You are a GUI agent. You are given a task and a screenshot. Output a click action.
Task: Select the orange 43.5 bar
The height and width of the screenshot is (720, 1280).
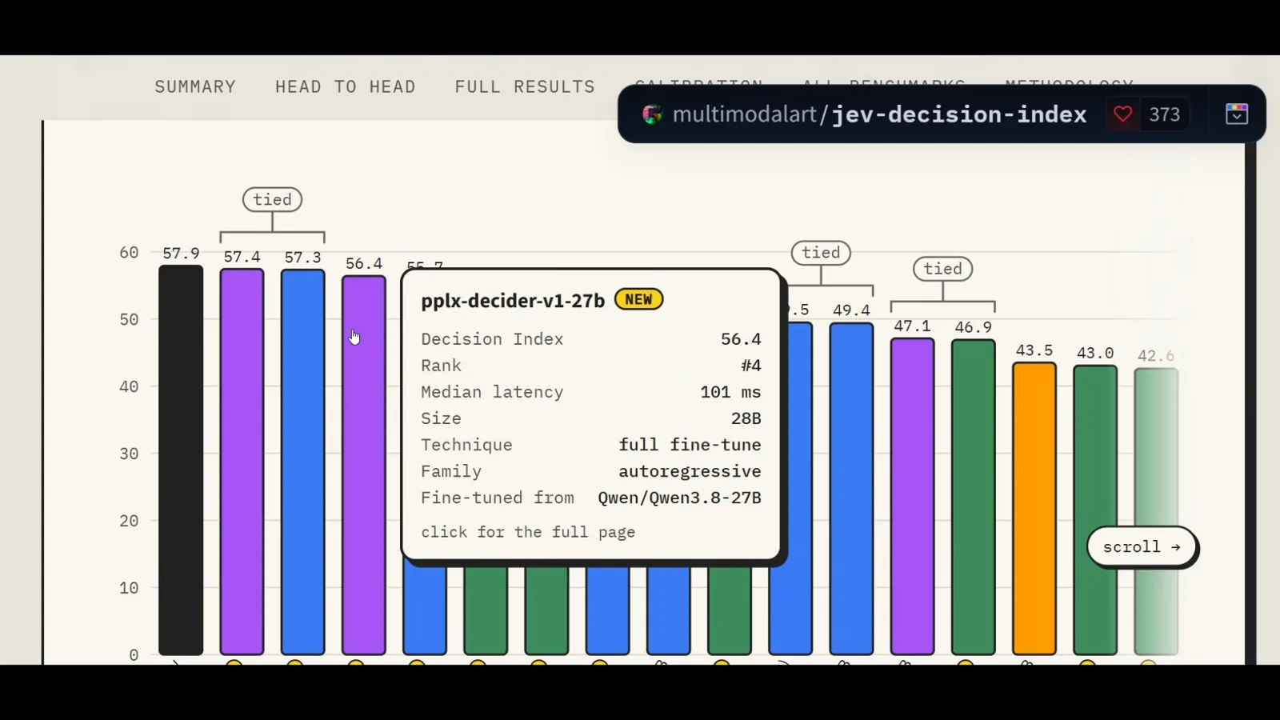pyautogui.click(x=1034, y=509)
